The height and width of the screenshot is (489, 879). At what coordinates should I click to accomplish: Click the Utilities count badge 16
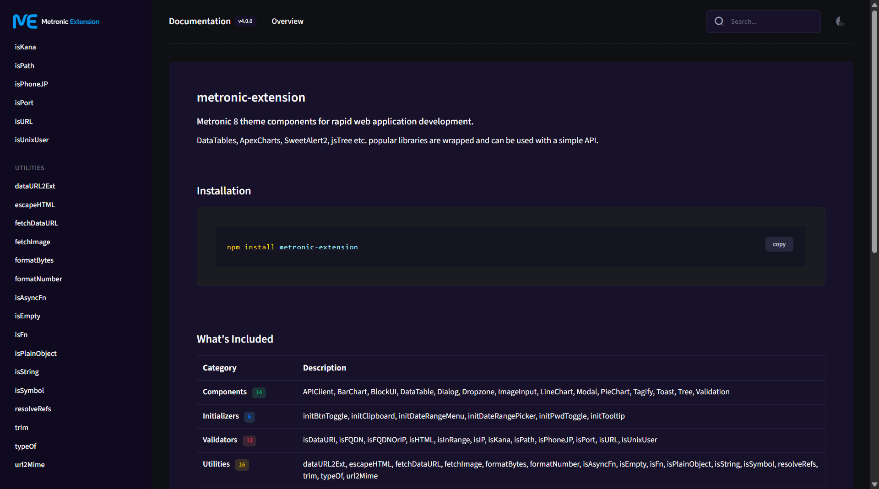(242, 465)
